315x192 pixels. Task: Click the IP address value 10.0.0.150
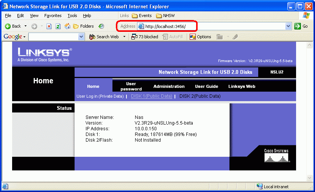coord(146,128)
